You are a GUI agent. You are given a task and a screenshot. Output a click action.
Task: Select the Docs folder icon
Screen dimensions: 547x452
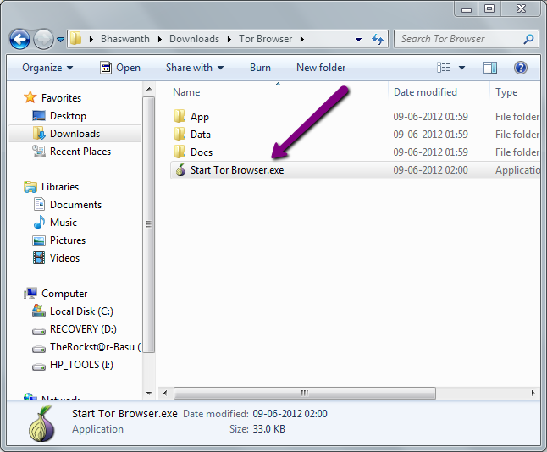[180, 152]
